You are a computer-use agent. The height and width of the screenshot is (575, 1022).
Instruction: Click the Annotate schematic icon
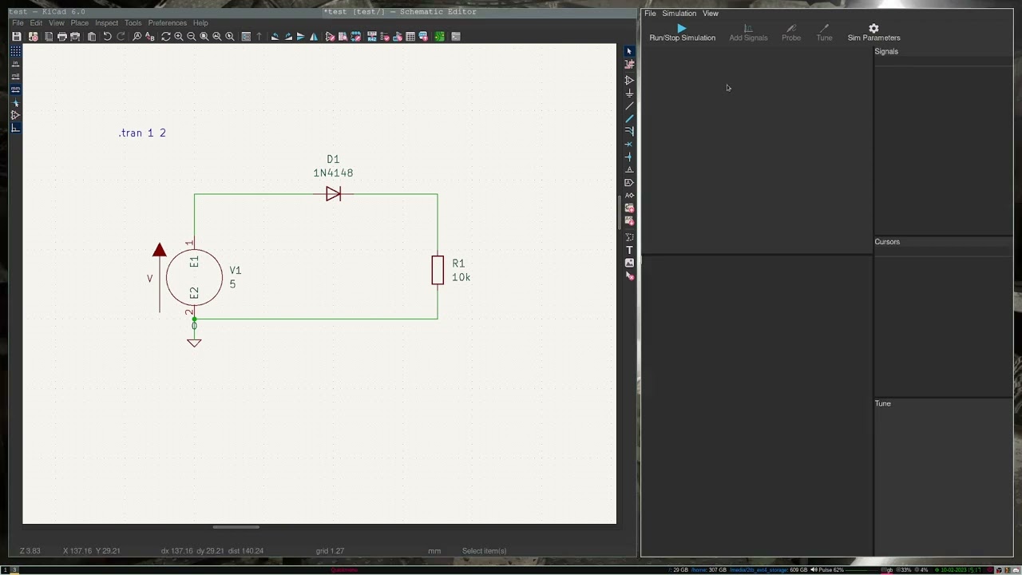(x=372, y=37)
